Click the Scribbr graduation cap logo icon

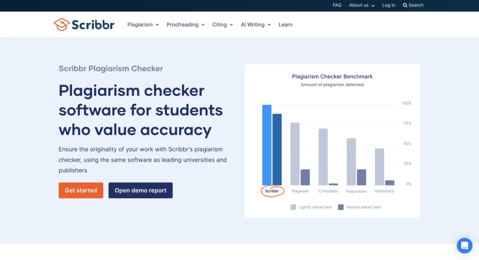pos(62,24)
